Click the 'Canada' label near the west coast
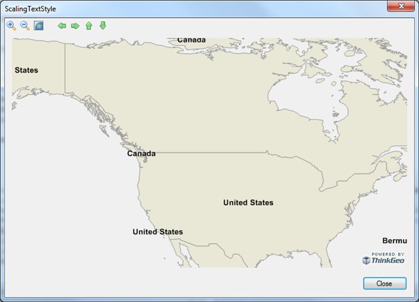The width and height of the screenshot is (419, 302). (141, 153)
